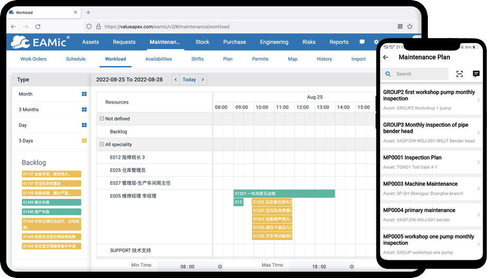Click the browser back arrow
The height and width of the screenshot is (278, 487).
tap(13, 27)
